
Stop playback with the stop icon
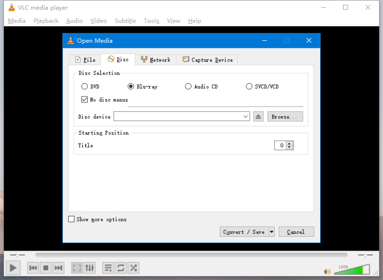click(46, 268)
